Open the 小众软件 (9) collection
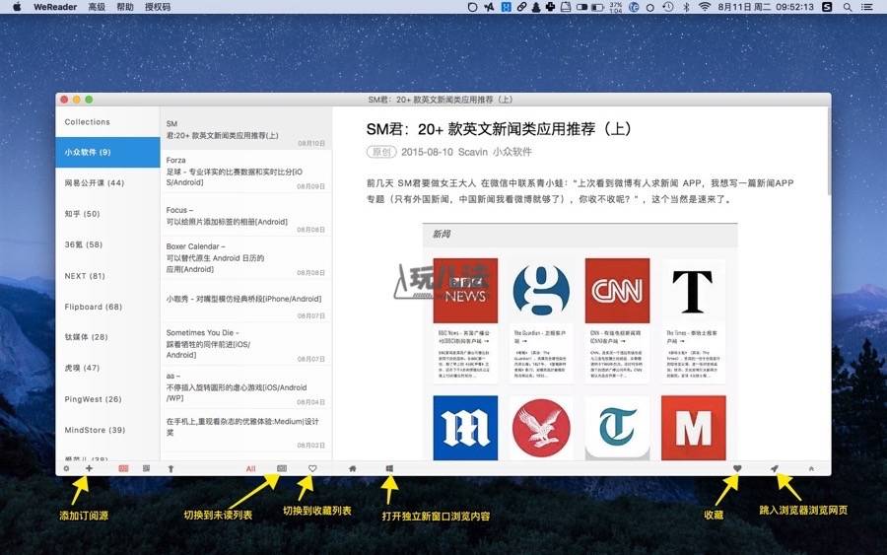Viewport: 887px width, 555px height. (107, 152)
